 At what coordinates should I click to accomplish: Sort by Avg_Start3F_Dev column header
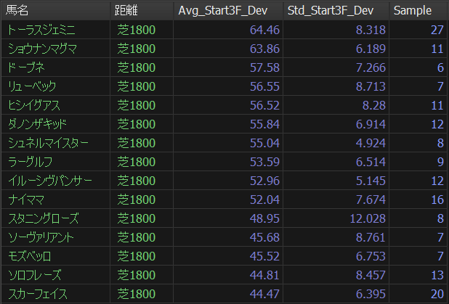[x=228, y=11]
